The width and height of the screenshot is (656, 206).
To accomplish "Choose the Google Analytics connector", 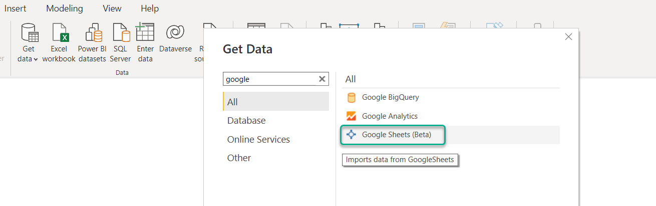I will tap(451, 116).
